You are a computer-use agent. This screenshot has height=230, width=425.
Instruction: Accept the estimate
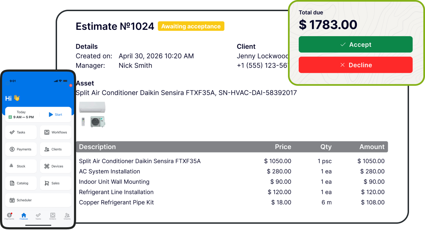click(x=355, y=44)
